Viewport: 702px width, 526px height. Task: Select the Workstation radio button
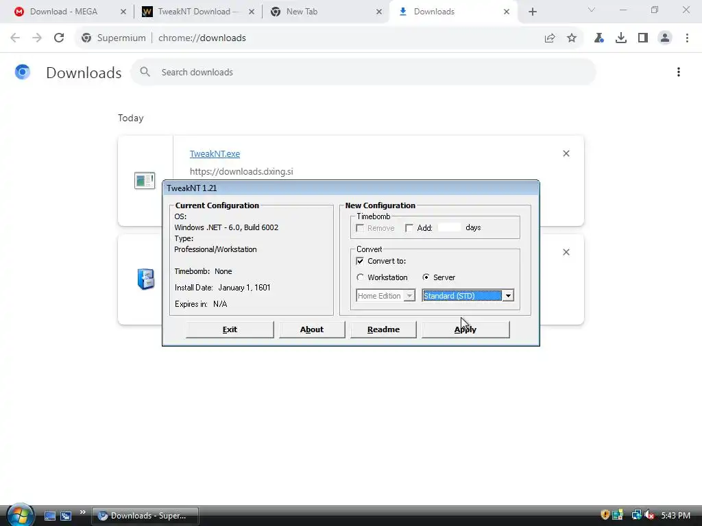tap(360, 277)
